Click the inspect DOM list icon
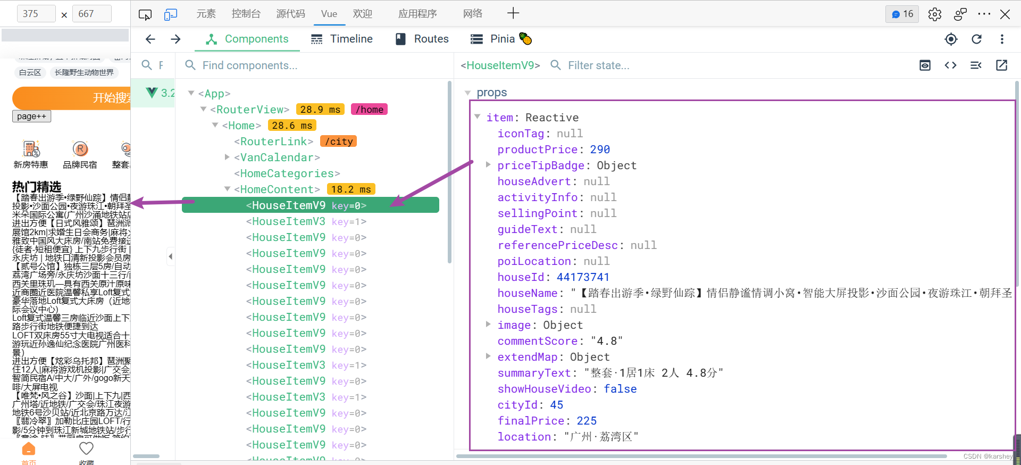This screenshot has height=465, width=1021. pos(976,65)
